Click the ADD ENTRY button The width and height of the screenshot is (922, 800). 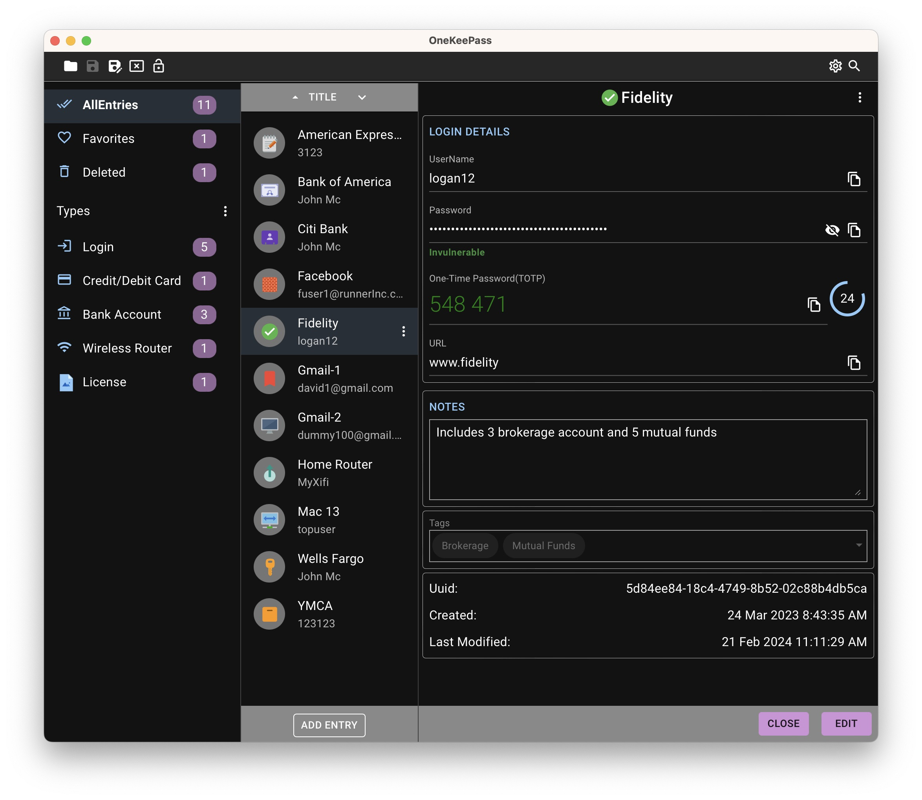tap(329, 725)
